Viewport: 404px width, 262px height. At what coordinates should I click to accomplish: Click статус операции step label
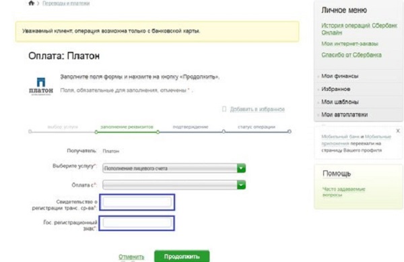(x=257, y=127)
